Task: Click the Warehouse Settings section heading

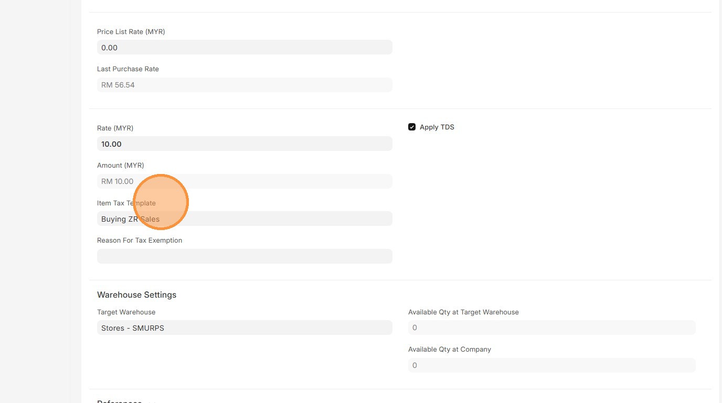Action: point(137,295)
